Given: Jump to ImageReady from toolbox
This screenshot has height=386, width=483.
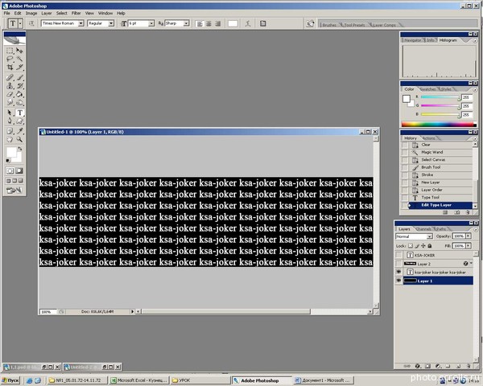Looking at the screenshot, I should click(x=14, y=191).
